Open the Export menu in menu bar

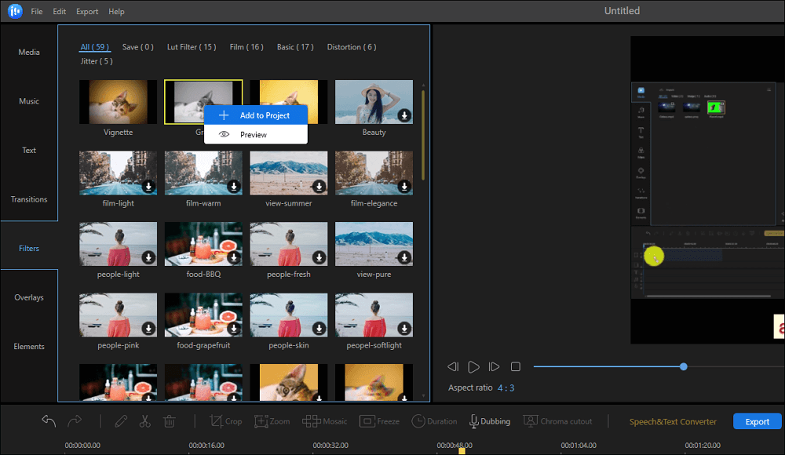(87, 12)
